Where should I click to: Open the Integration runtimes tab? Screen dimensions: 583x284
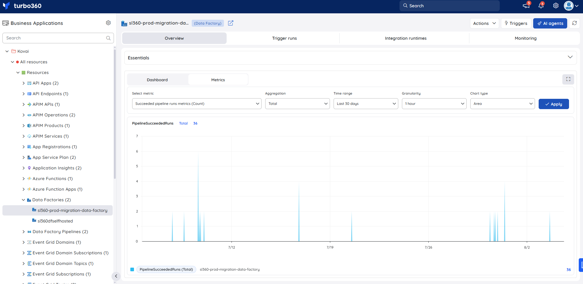(x=406, y=38)
